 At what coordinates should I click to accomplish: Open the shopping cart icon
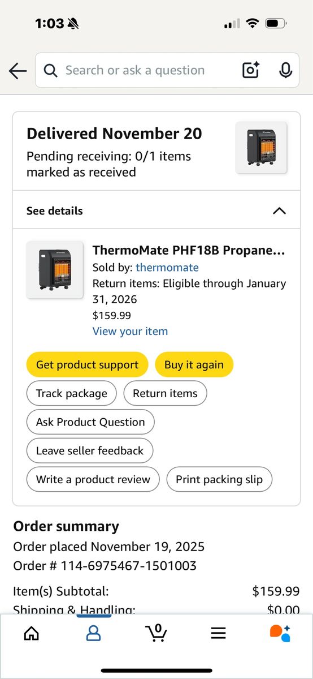[156, 632]
